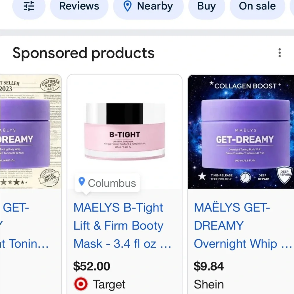The width and height of the screenshot is (294, 294).
Task: Select the Buy filter chip
Action: click(x=206, y=6)
